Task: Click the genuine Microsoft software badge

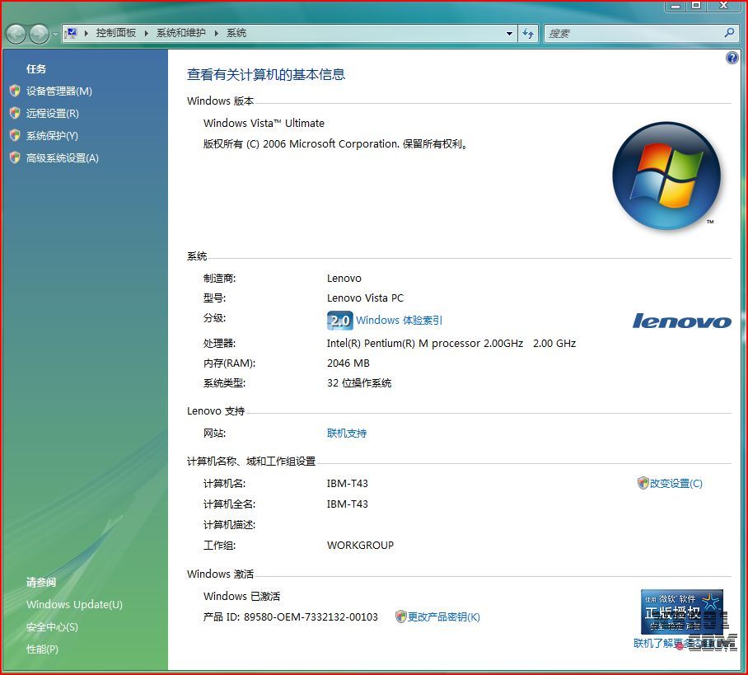Action: click(681, 612)
